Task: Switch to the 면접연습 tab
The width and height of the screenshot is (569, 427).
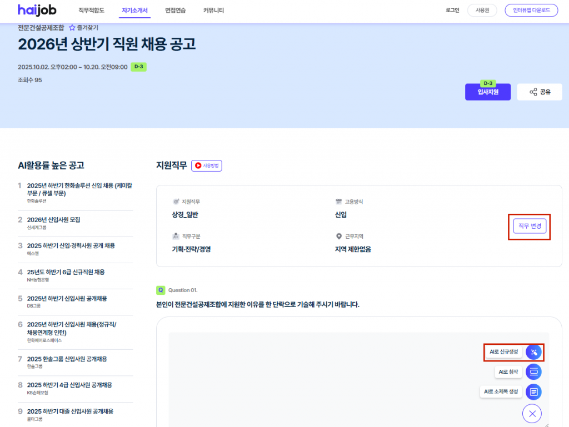Action: (x=176, y=11)
